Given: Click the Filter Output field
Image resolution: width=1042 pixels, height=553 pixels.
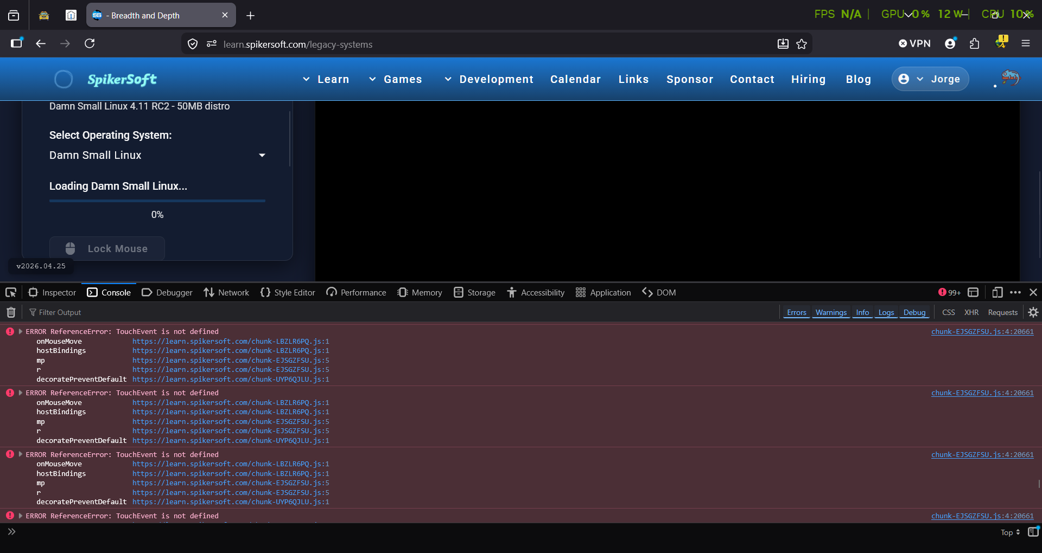Looking at the screenshot, I should pos(402,312).
